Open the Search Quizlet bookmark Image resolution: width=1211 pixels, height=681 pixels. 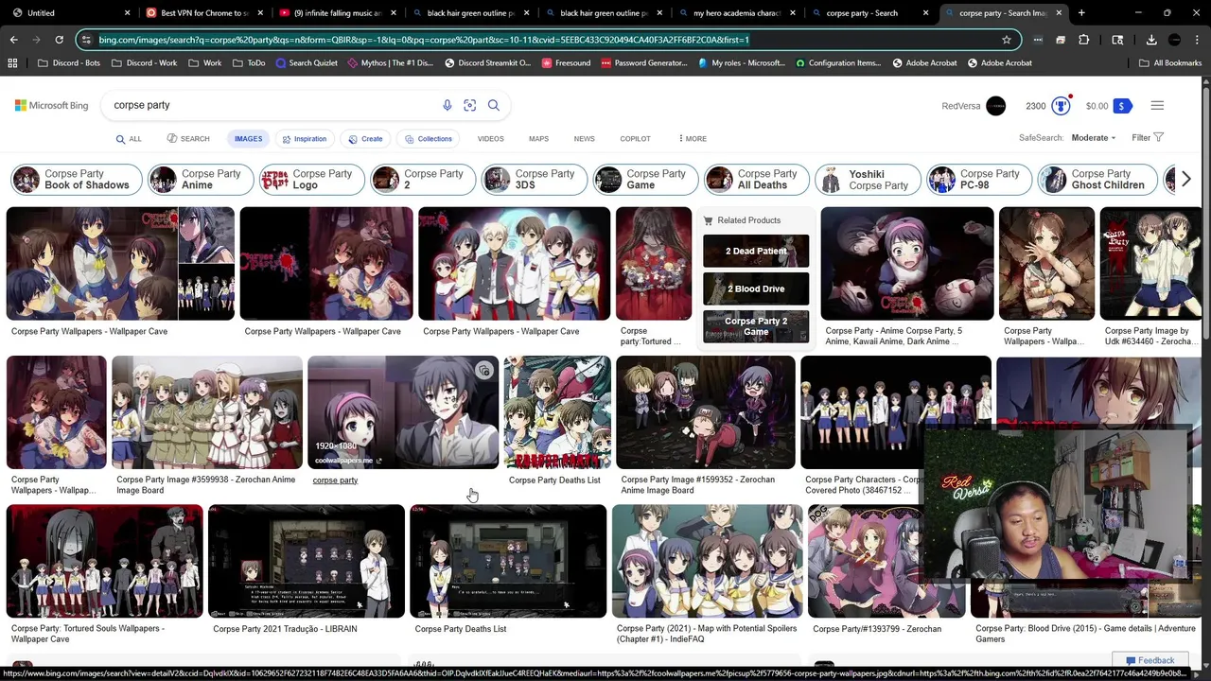tap(307, 63)
